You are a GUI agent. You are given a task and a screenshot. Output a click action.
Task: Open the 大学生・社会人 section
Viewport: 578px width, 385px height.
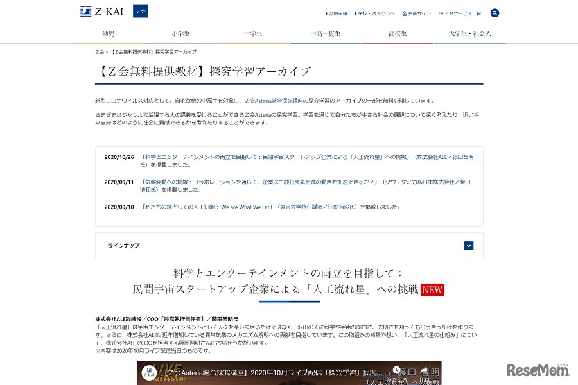coord(469,33)
